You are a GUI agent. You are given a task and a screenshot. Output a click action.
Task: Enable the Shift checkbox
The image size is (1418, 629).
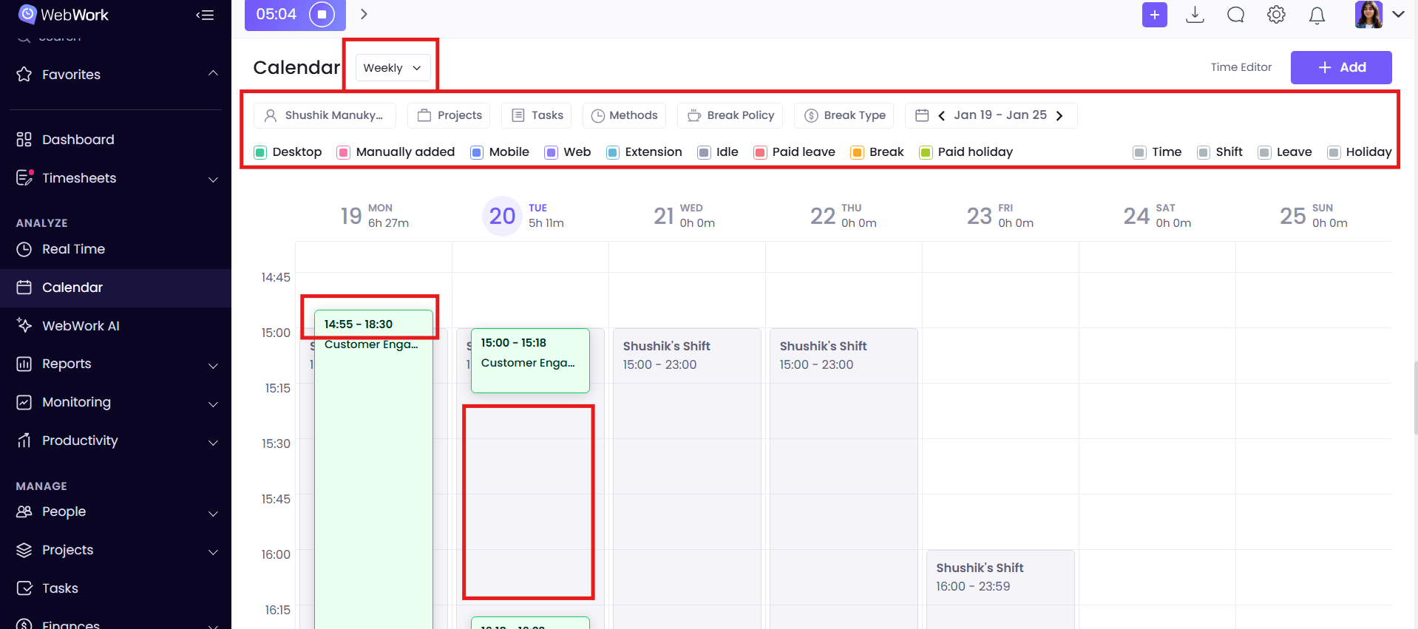(1204, 152)
